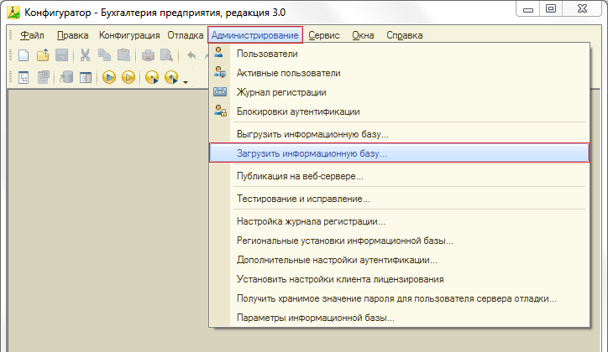Open configuration tree icon
This screenshot has width=608, height=352.
coord(24,77)
